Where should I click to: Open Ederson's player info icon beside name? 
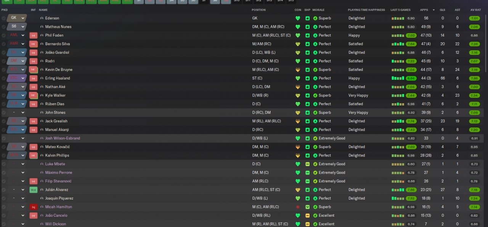[x=42, y=18]
